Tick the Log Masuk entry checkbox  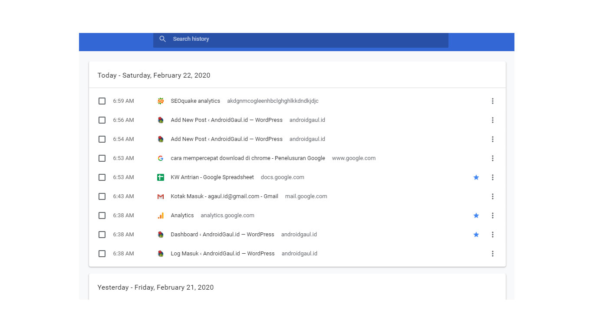tap(102, 254)
